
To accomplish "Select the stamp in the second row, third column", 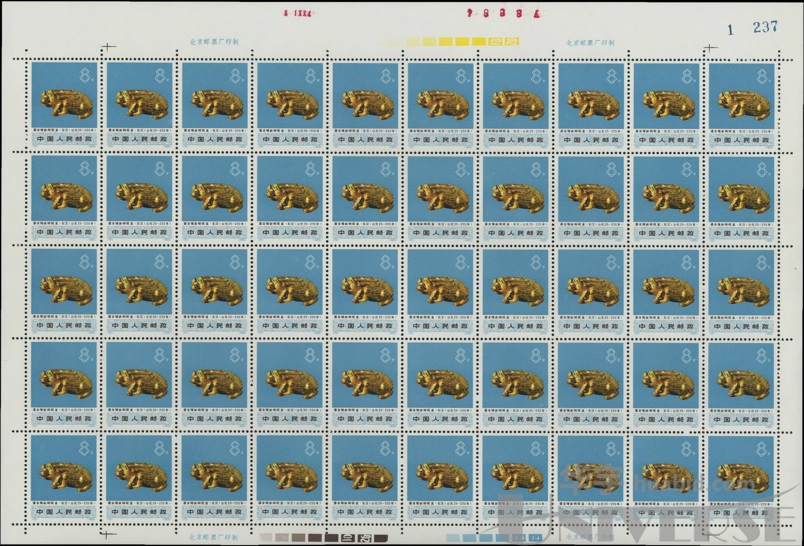I will (215, 198).
